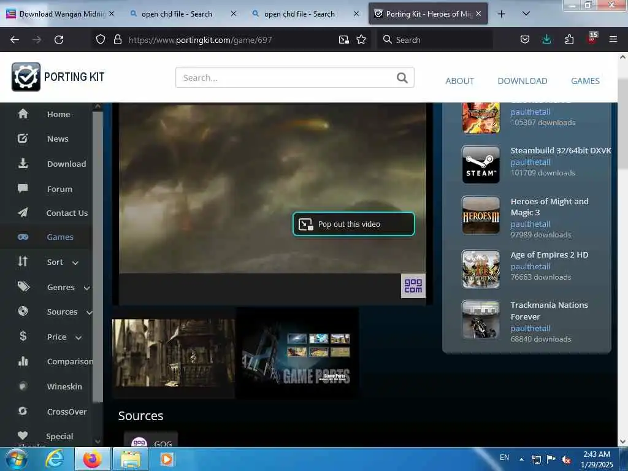Click the Genres tag icon
This screenshot has height=471, width=628.
24,287
